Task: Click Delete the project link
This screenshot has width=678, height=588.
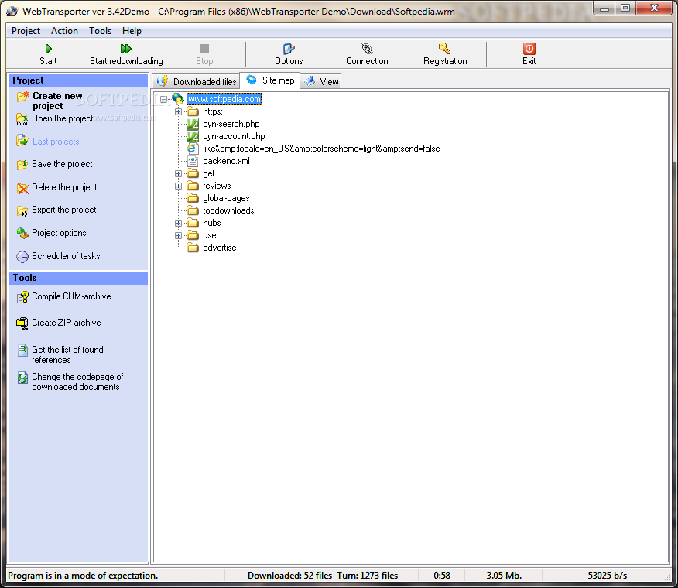Action: [x=64, y=188]
